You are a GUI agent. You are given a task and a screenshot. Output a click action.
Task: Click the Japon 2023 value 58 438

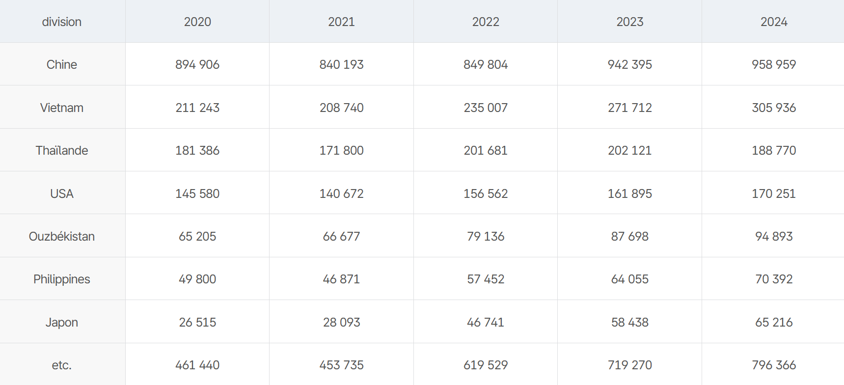tap(630, 322)
